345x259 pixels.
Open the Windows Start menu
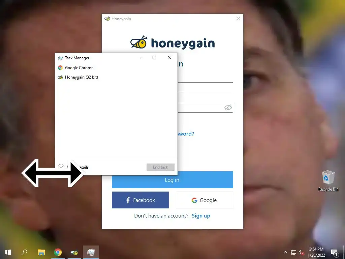(8, 252)
